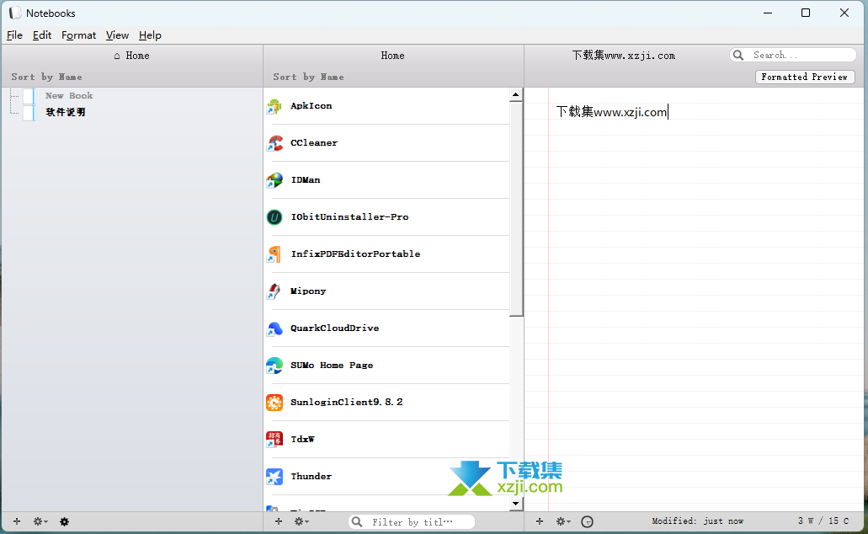Screen dimensions: 868x534
Task: Click the 3 W / 15 C word count
Action: pyautogui.click(x=823, y=521)
